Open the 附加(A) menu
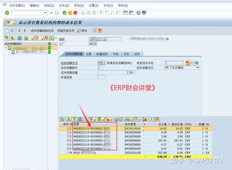The height and width of the screenshot is (170, 232). coord(79,5)
